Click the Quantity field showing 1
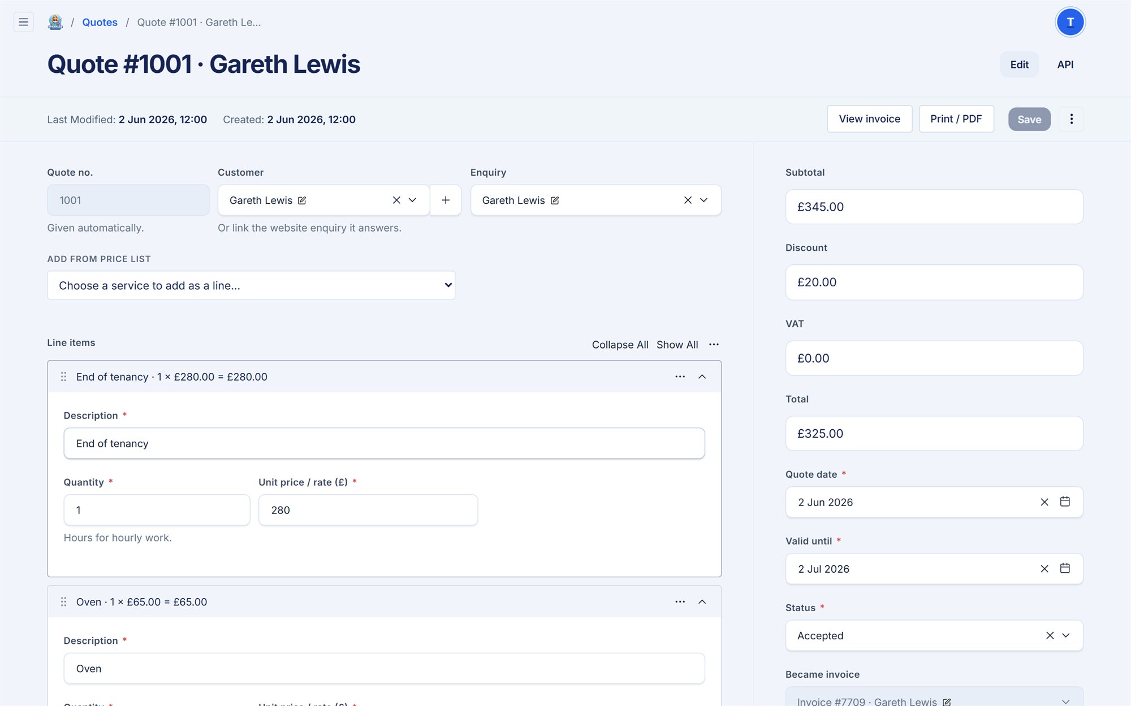This screenshot has width=1131, height=706. click(157, 510)
